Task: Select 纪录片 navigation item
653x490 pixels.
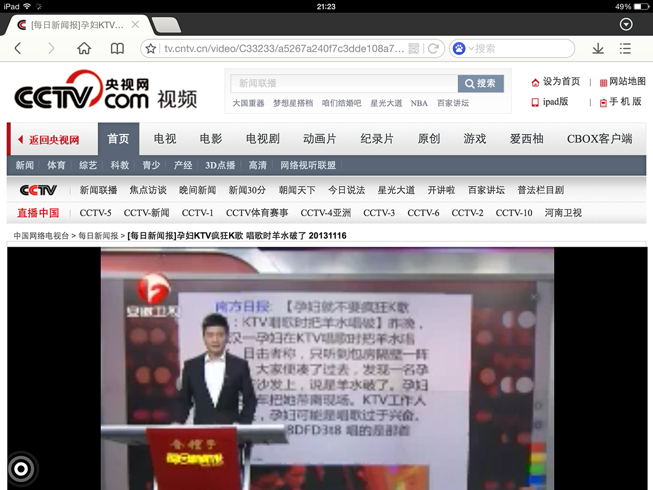Action: [x=377, y=139]
